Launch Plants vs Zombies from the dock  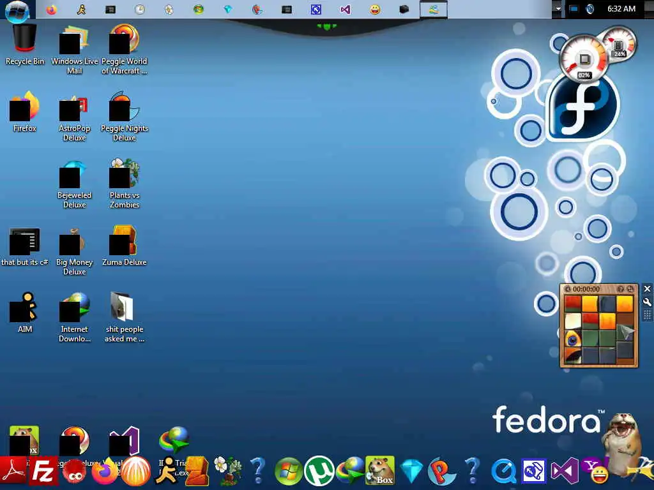pyautogui.click(x=227, y=471)
